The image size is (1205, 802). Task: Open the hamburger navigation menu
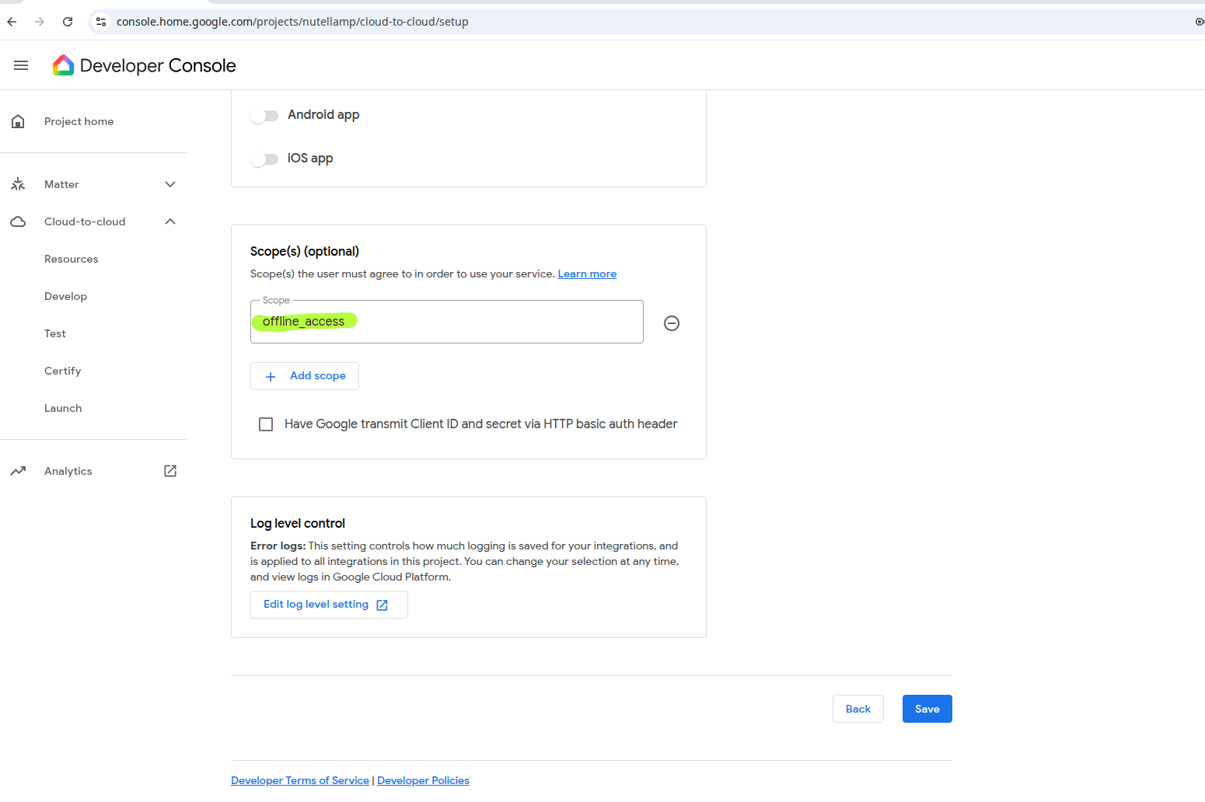tap(21, 65)
